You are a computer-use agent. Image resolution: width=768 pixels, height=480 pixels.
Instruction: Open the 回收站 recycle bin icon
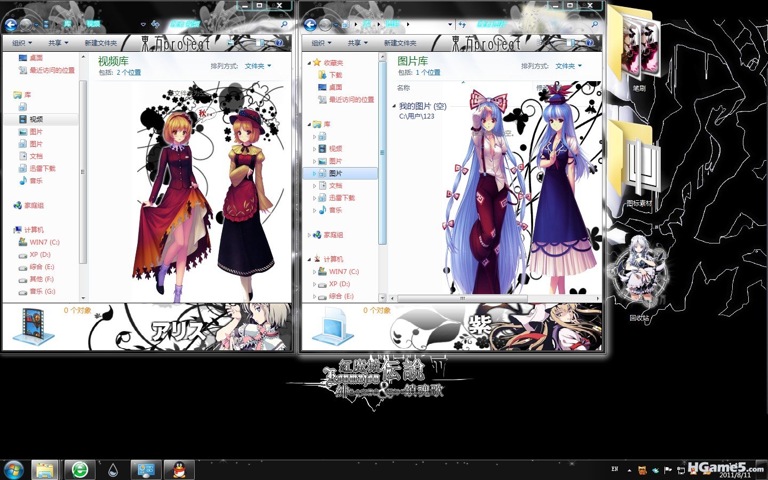[639, 279]
